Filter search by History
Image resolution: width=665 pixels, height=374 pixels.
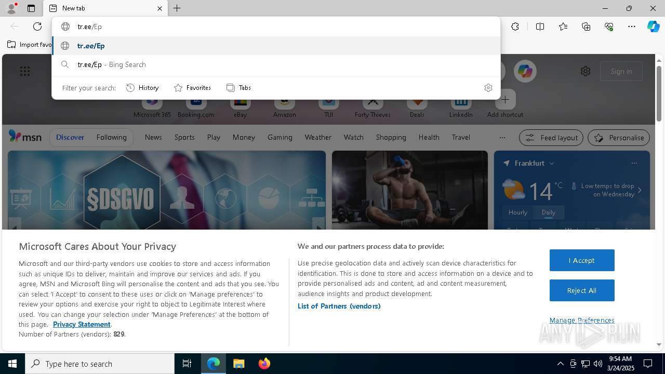142,88
